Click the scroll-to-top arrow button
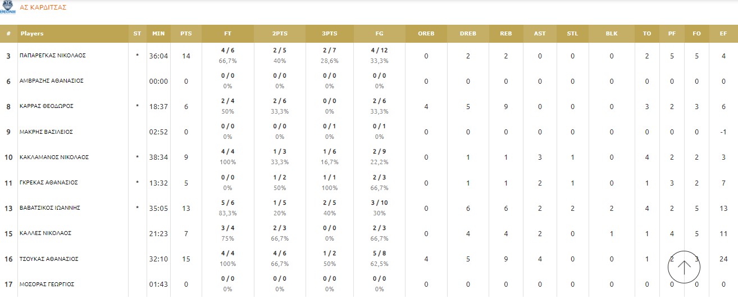The height and width of the screenshot is (298, 738). pyautogui.click(x=684, y=267)
